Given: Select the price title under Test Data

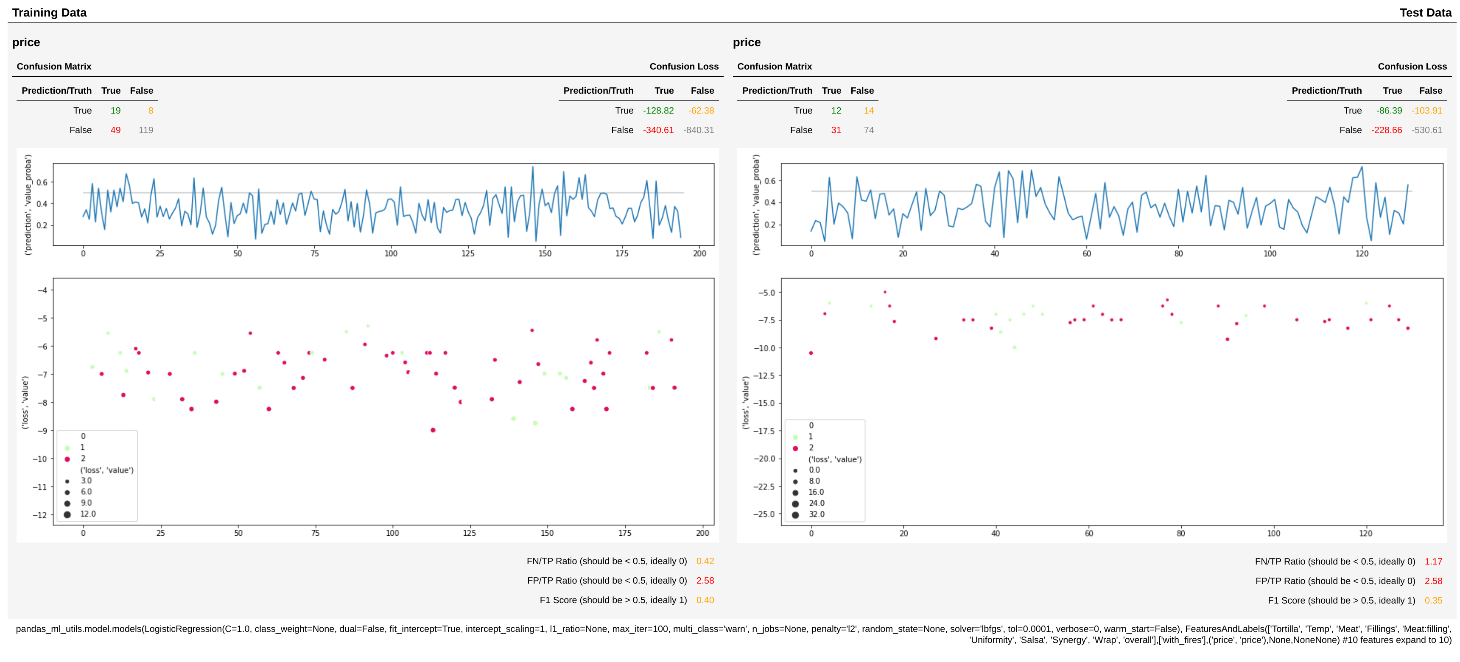Looking at the screenshot, I should coord(747,42).
